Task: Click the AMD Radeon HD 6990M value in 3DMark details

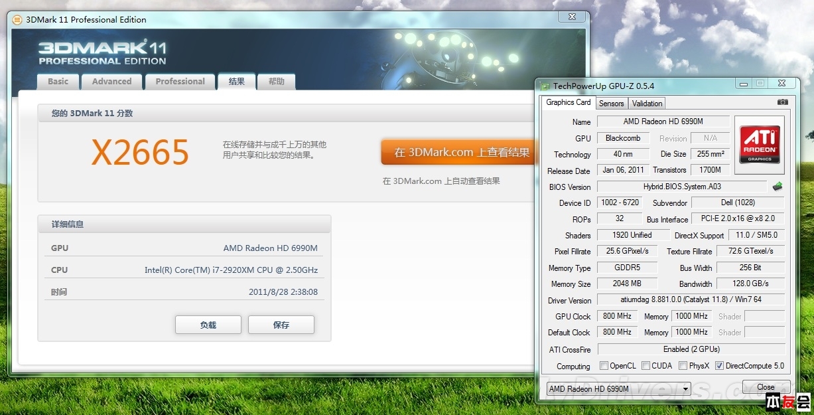Action: (271, 248)
